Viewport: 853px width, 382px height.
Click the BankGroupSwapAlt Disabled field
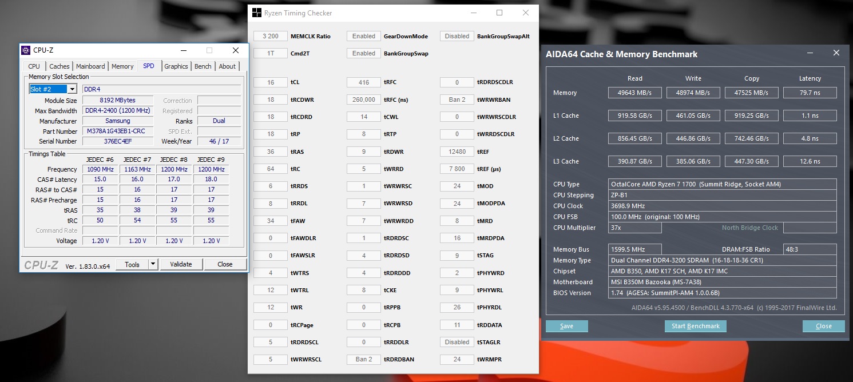[457, 36]
